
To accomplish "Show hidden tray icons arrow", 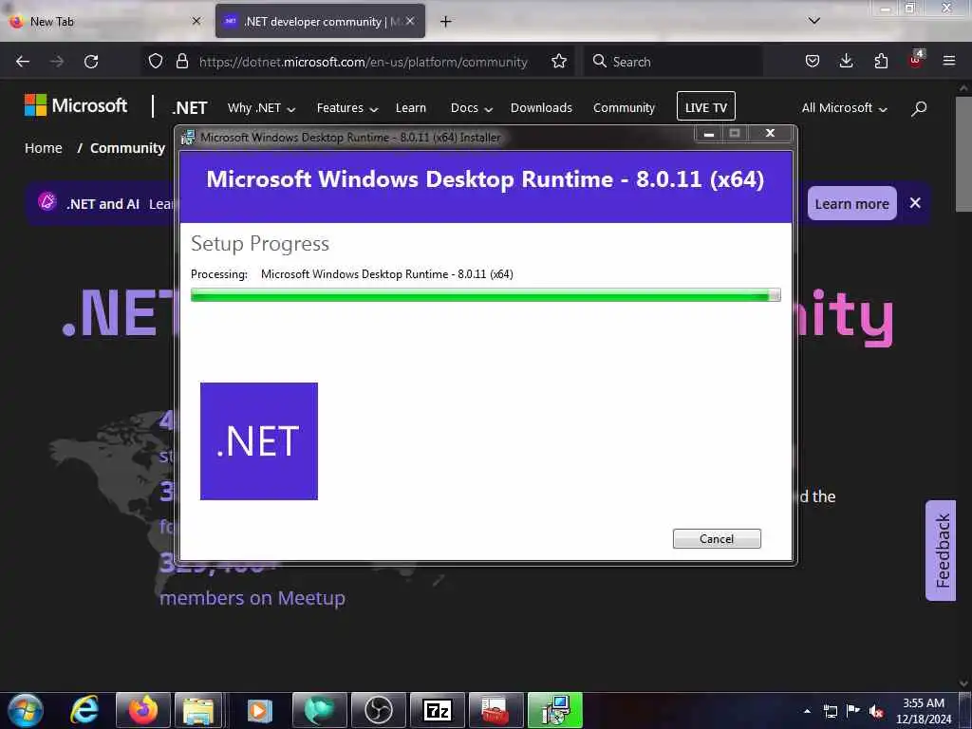I will coord(807,711).
